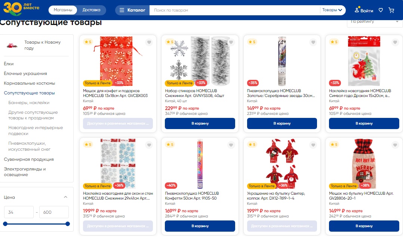Collapse the Цена filter section chevron
The height and width of the screenshot is (238, 403).
65,197
